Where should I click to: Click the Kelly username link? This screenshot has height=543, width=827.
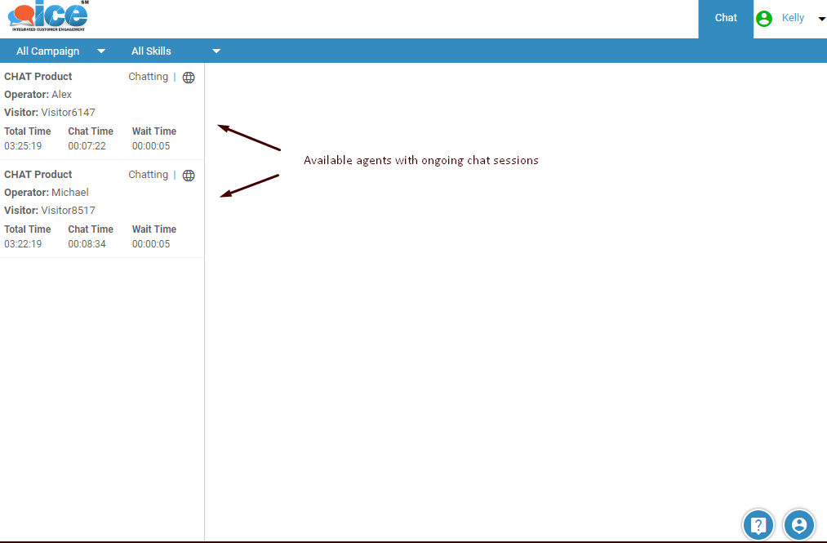(792, 17)
